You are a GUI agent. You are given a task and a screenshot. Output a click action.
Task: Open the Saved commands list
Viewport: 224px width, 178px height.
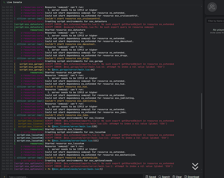[x=151, y=177]
